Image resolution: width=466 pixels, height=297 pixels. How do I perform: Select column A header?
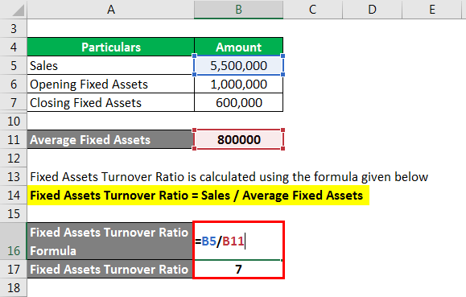(110, 9)
